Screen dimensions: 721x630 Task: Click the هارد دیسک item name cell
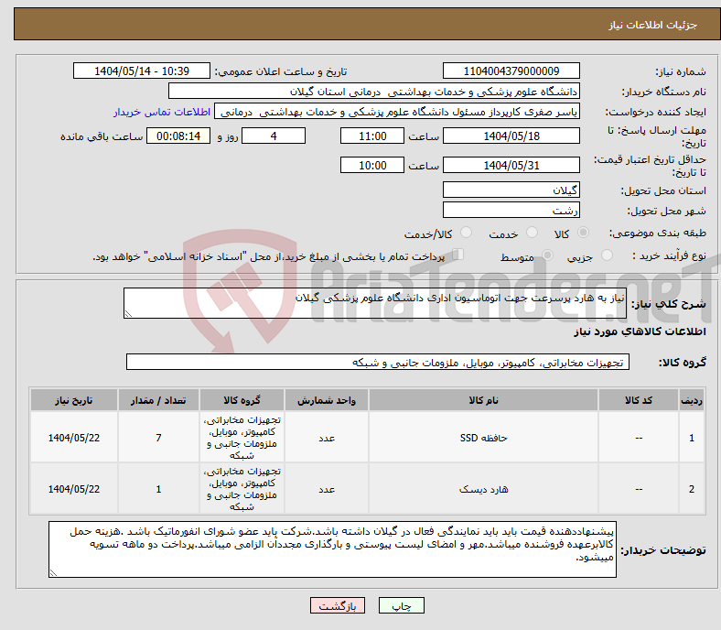(x=483, y=488)
